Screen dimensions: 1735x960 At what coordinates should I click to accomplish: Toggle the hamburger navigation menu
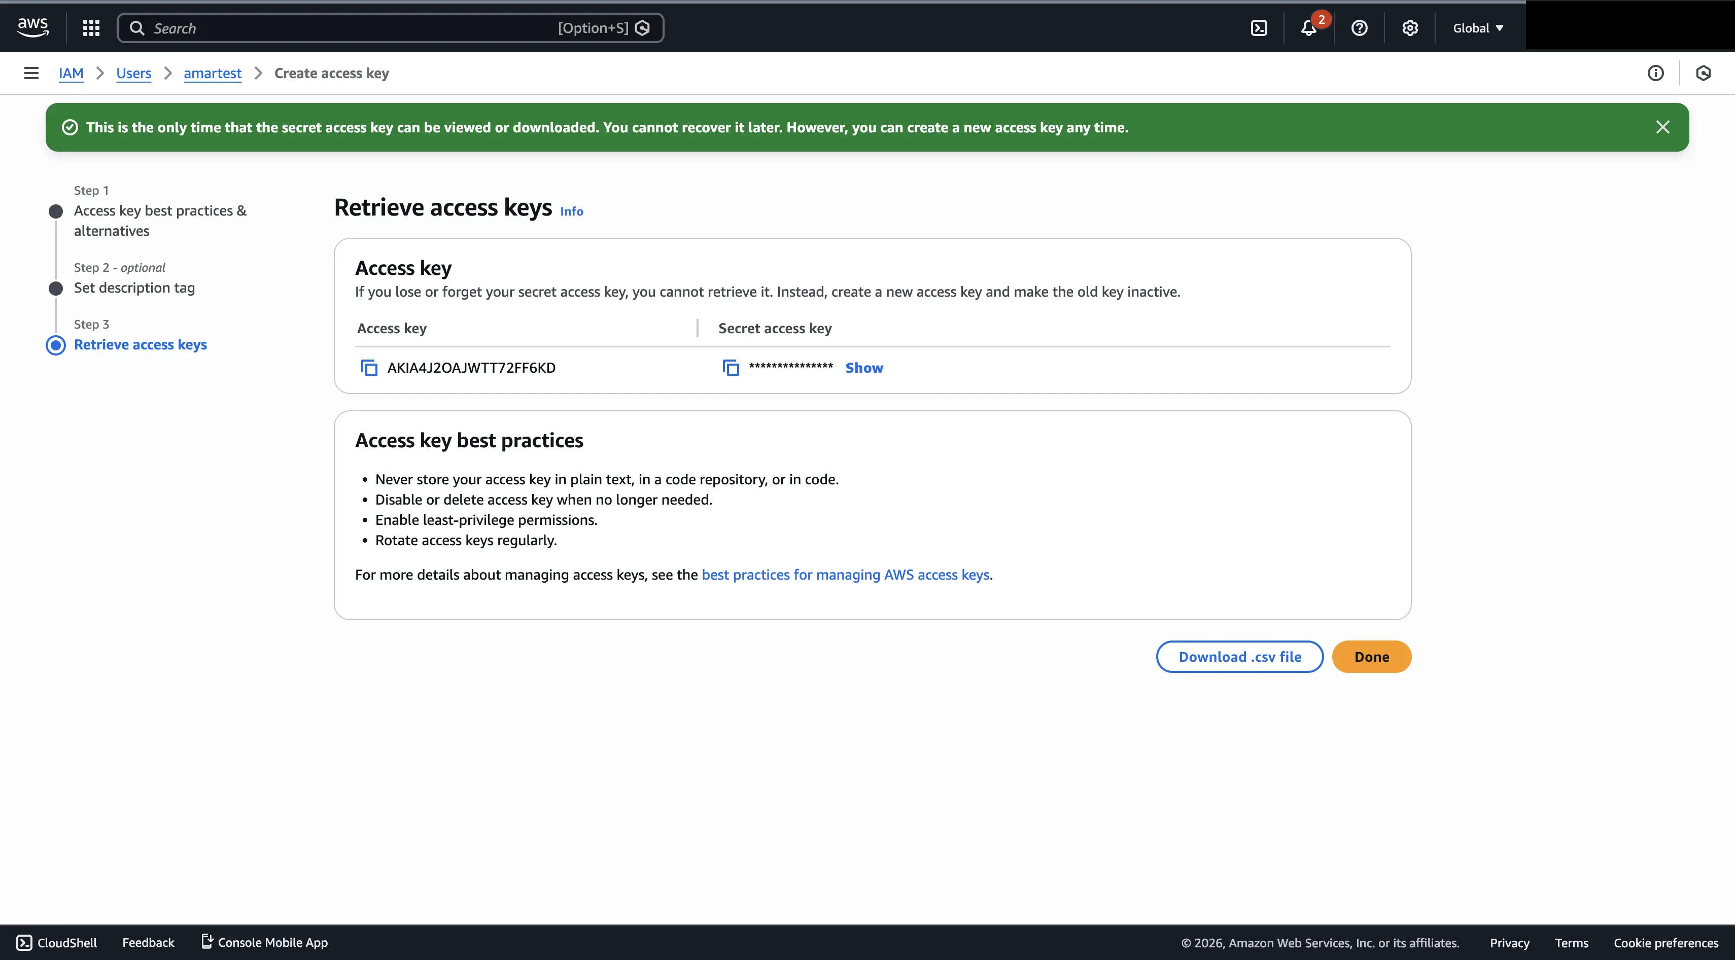click(x=31, y=73)
